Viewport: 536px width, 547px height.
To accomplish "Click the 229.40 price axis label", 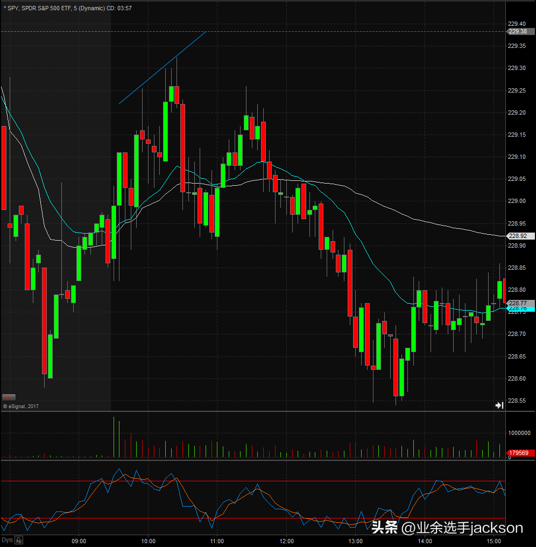I will click(x=517, y=24).
